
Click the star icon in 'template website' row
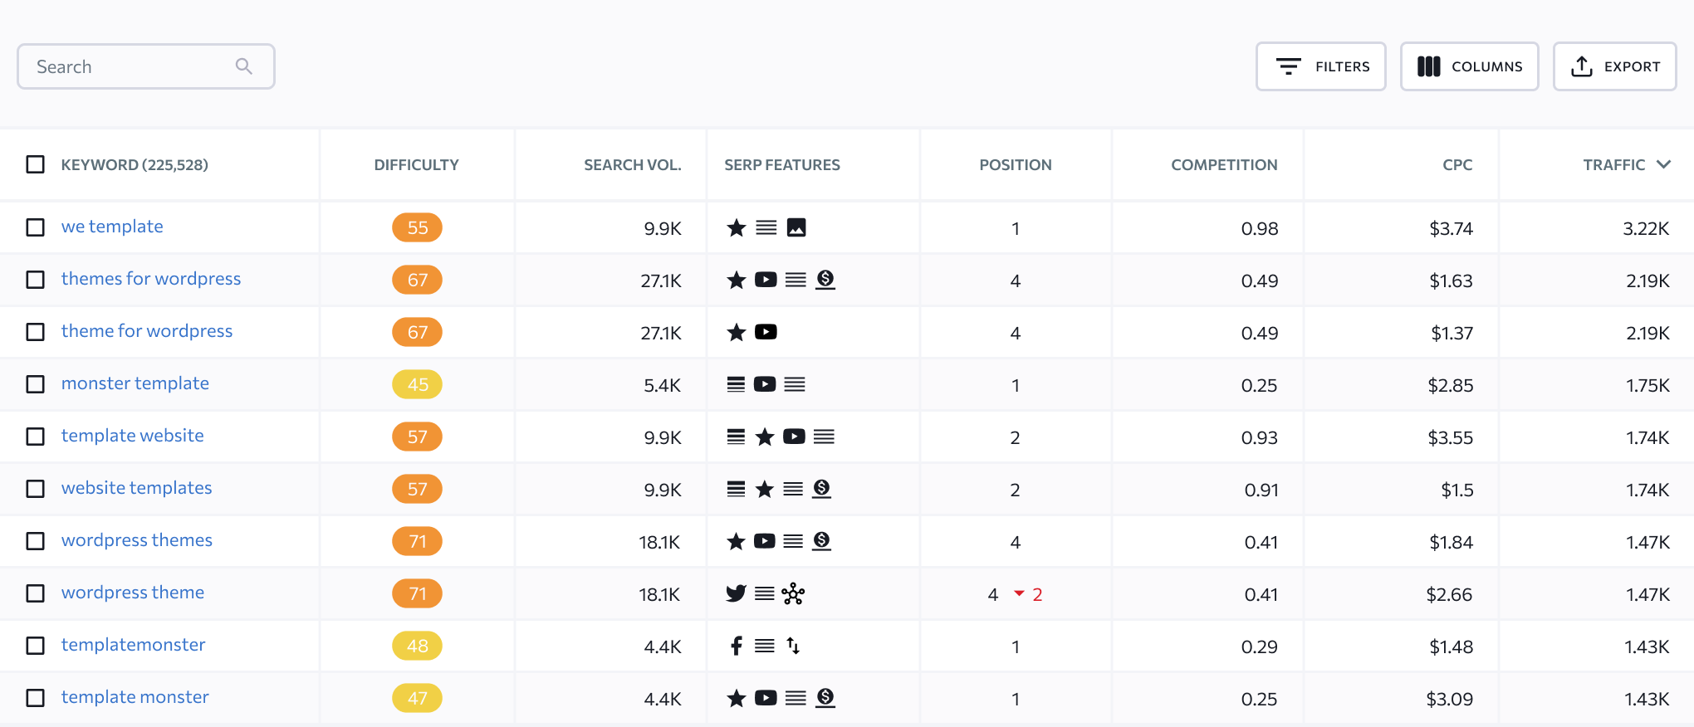(x=765, y=437)
